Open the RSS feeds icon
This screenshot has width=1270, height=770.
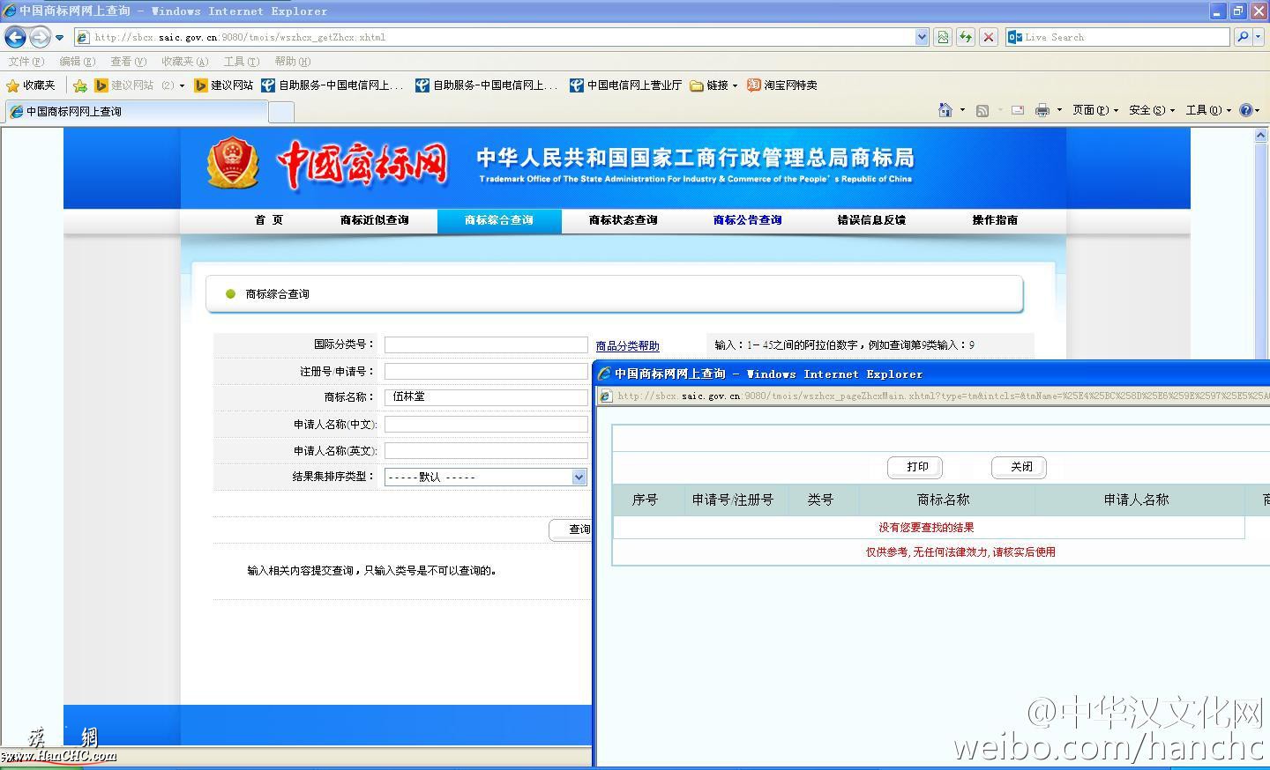coord(982,109)
